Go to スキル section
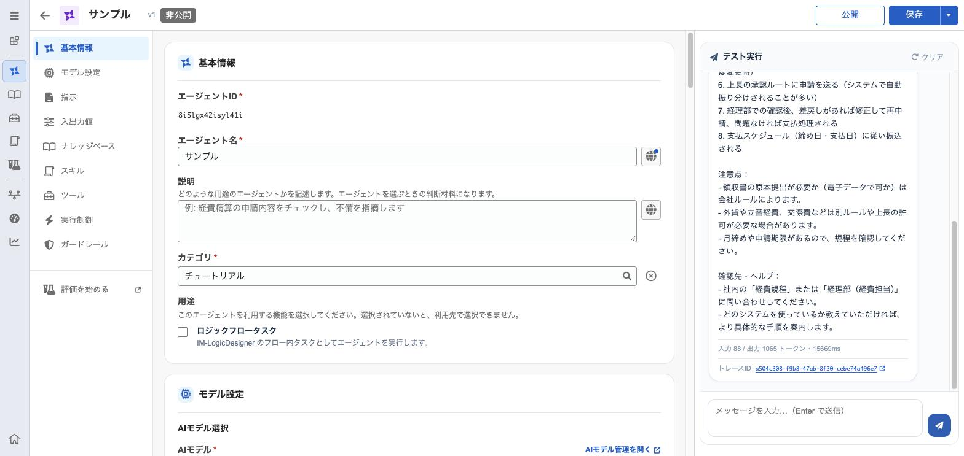Image resolution: width=964 pixels, height=456 pixels. 92,171
